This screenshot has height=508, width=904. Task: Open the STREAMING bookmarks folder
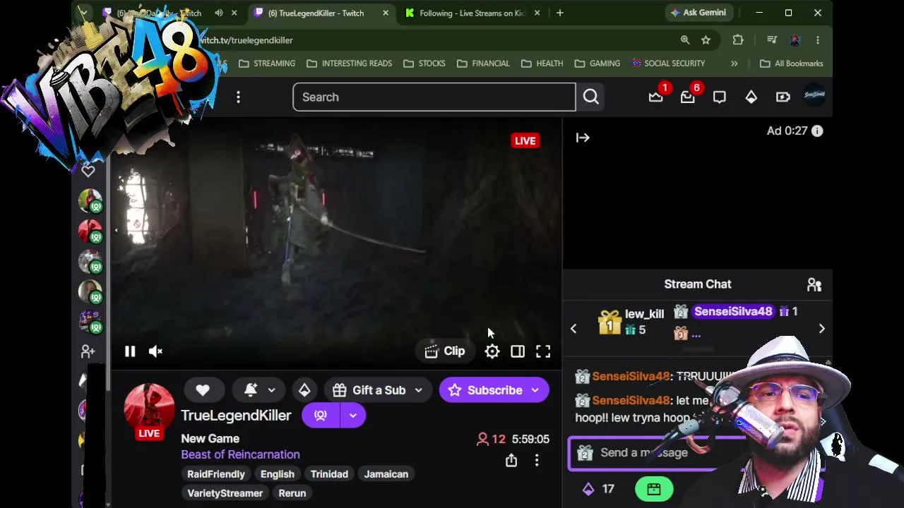click(267, 64)
